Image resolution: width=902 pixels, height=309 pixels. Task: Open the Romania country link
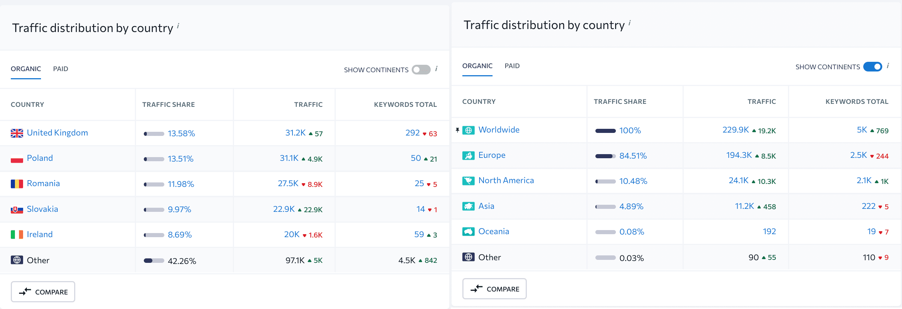click(43, 184)
